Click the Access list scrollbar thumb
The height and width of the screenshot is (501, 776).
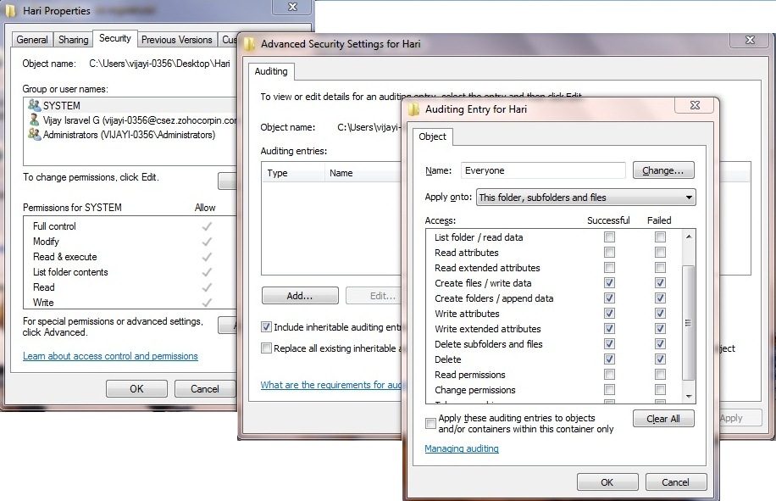point(689,323)
